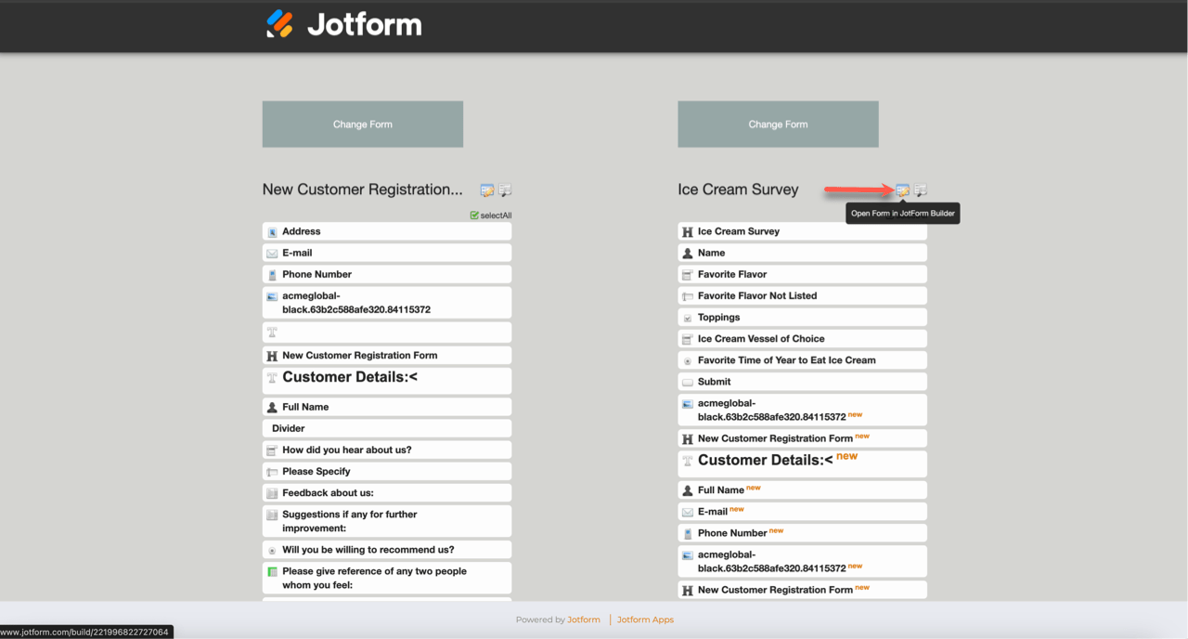Click the Jotform logo in header
Image resolution: width=1188 pixels, height=639 pixels.
[x=343, y=24]
